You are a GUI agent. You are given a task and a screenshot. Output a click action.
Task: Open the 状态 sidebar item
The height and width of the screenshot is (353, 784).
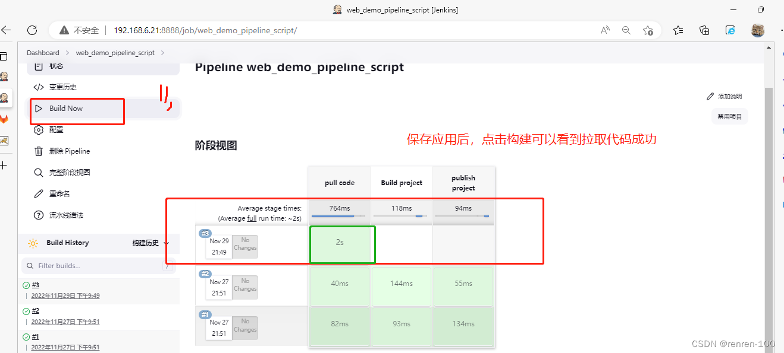pos(104,66)
